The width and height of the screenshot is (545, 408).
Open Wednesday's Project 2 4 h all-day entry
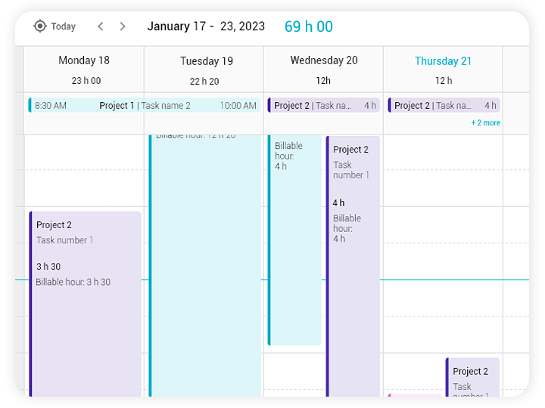pyautogui.click(x=324, y=106)
